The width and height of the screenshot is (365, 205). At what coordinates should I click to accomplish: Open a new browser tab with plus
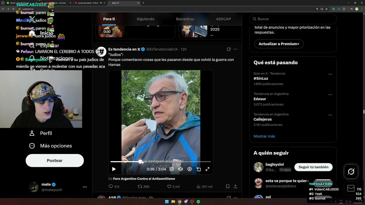coord(143,3)
